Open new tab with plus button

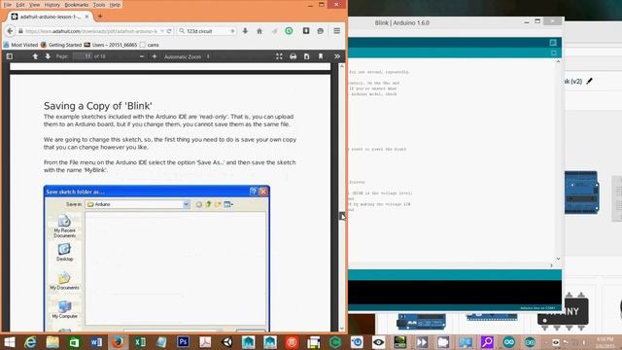[100, 17]
